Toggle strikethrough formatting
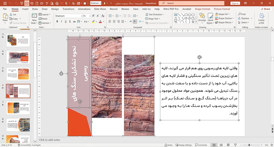This screenshot has width=274, height=147. click(x=74, y=21)
